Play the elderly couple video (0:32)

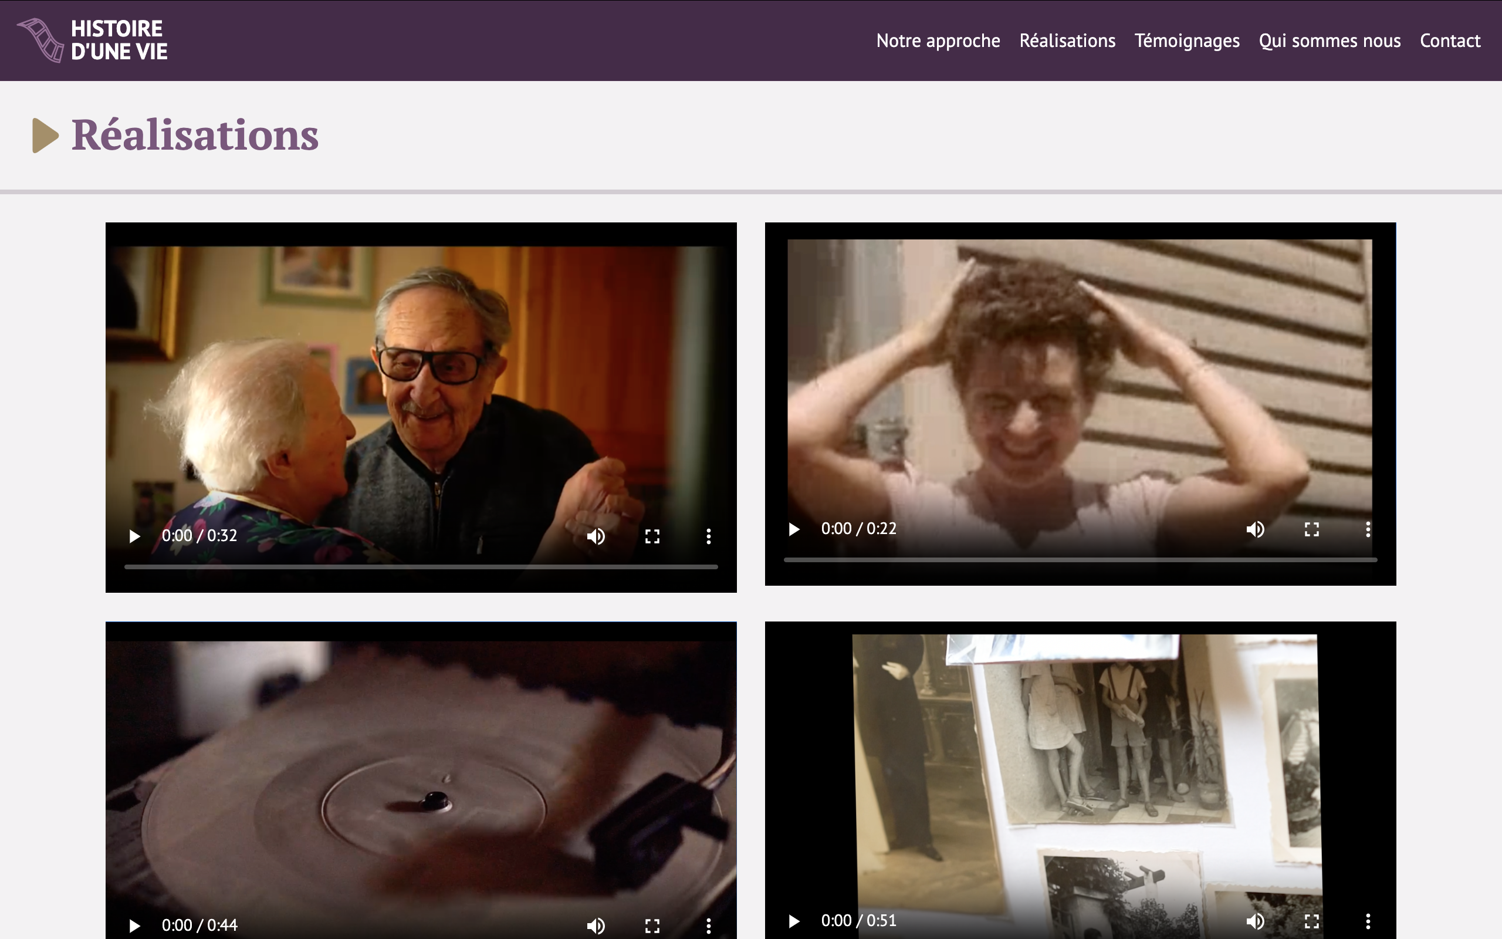[134, 536]
